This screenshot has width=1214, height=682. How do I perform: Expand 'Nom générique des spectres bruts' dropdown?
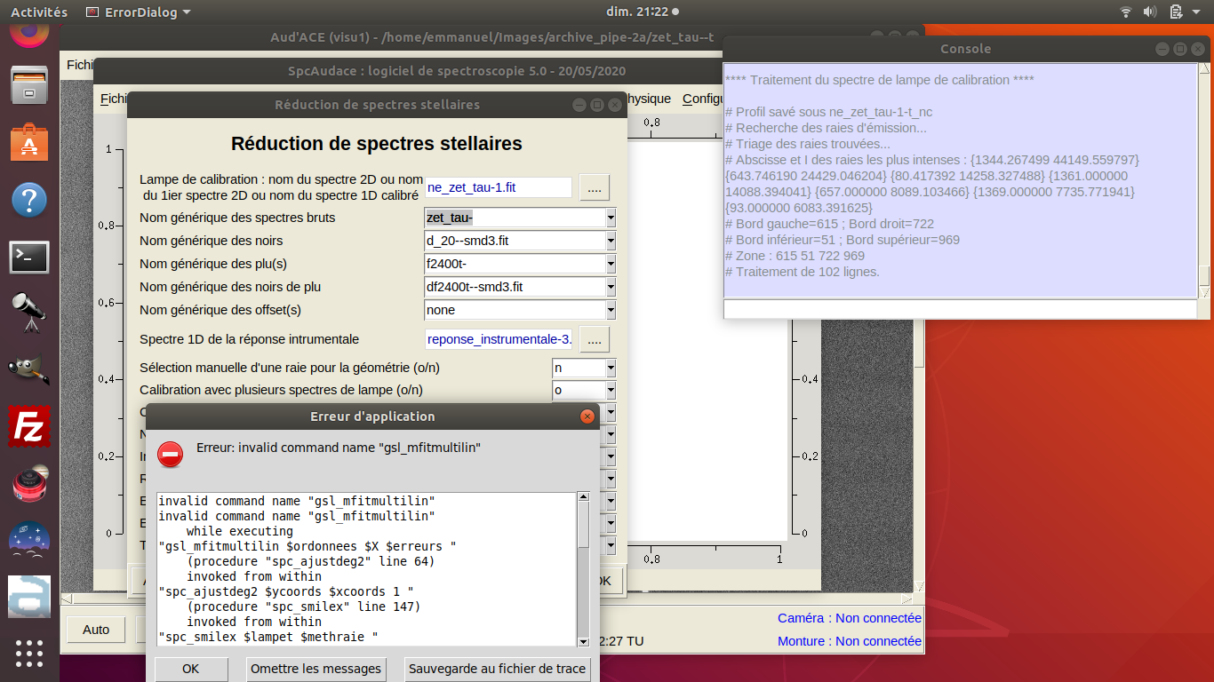[x=610, y=218]
